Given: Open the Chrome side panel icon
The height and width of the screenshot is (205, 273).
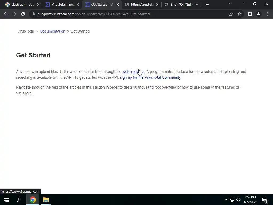Looking at the screenshot, I should [250, 14].
